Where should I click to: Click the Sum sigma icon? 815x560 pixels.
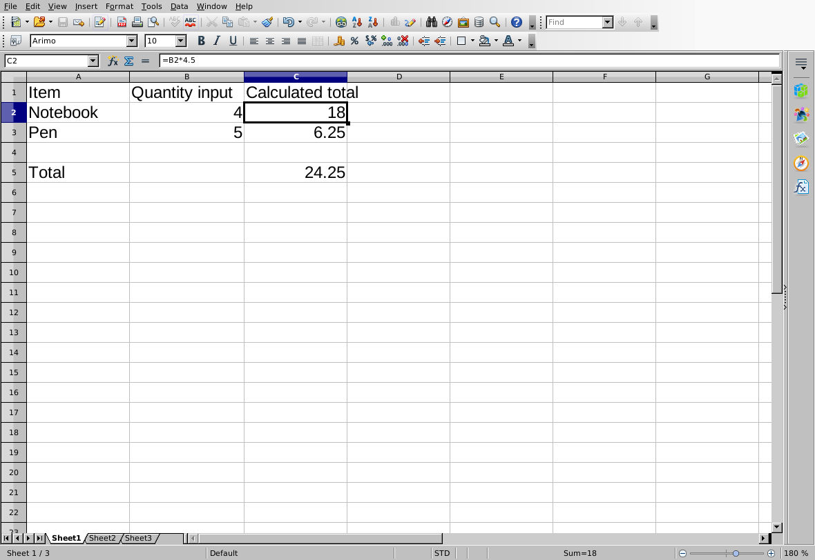point(129,61)
